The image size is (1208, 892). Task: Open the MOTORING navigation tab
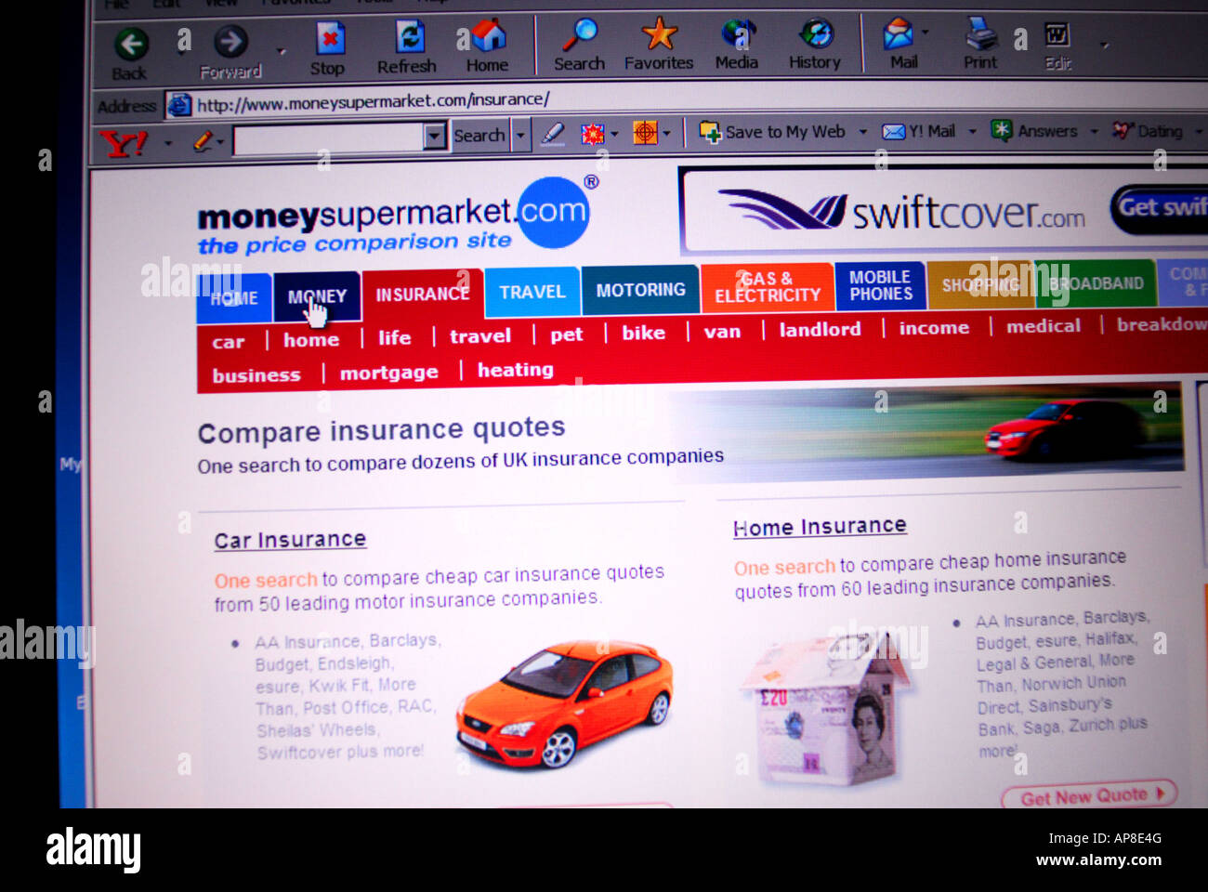641,290
